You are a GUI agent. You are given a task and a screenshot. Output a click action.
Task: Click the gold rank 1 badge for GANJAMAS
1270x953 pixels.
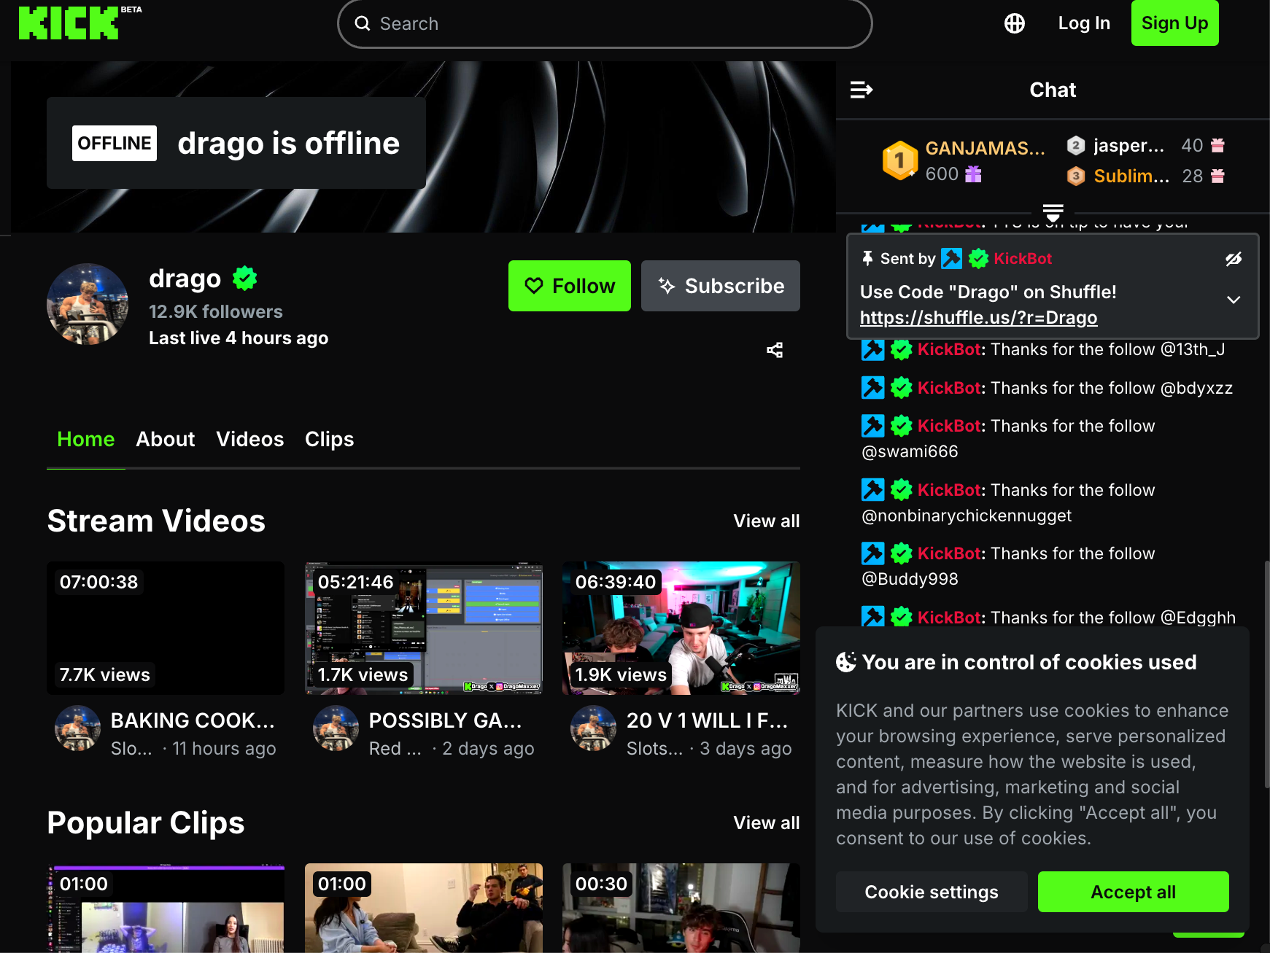899,160
